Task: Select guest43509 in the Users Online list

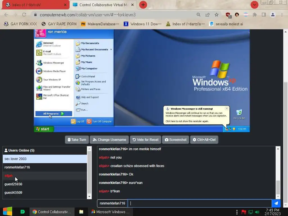Action: click(x=45, y=192)
